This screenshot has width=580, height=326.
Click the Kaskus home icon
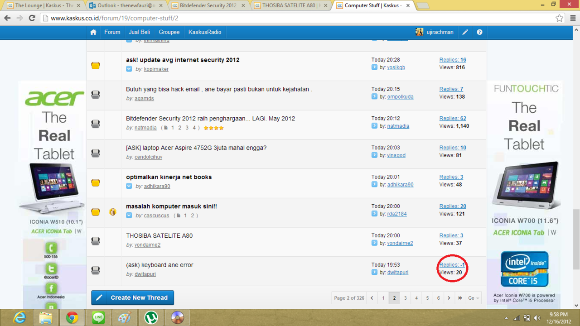click(93, 32)
